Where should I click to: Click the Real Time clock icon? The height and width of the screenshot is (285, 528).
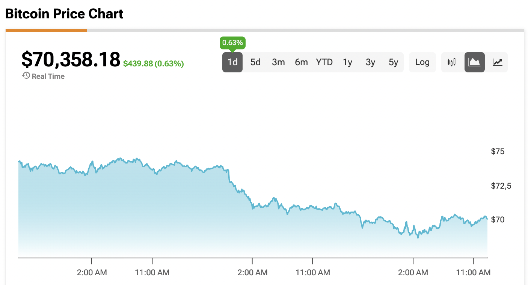point(26,76)
